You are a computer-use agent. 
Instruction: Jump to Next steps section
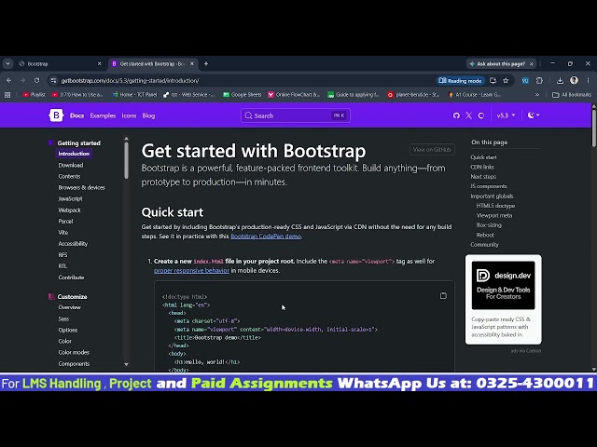pyautogui.click(x=483, y=176)
